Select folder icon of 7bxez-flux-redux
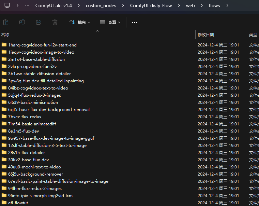 tap(4, 116)
